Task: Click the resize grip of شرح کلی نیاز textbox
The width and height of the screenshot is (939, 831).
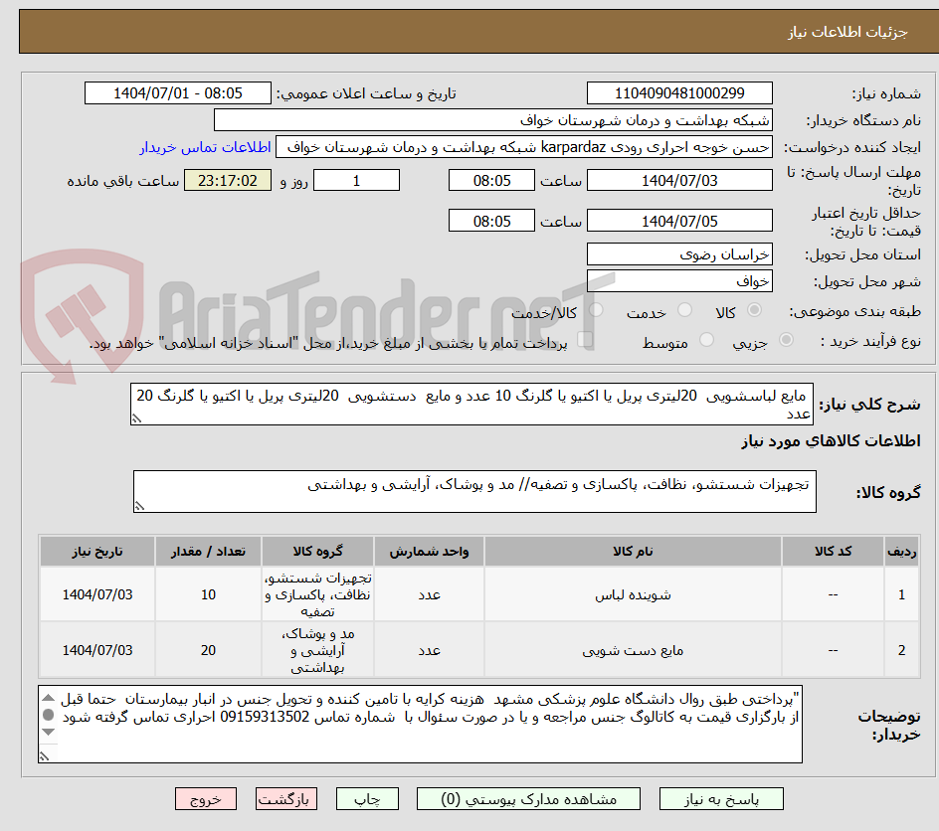Action: 137,417
